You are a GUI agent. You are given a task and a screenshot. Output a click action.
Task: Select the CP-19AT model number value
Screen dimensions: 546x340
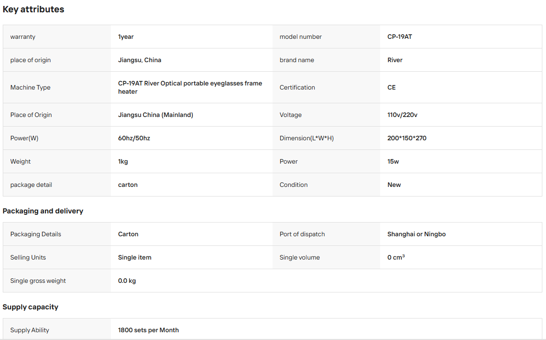(x=399, y=37)
